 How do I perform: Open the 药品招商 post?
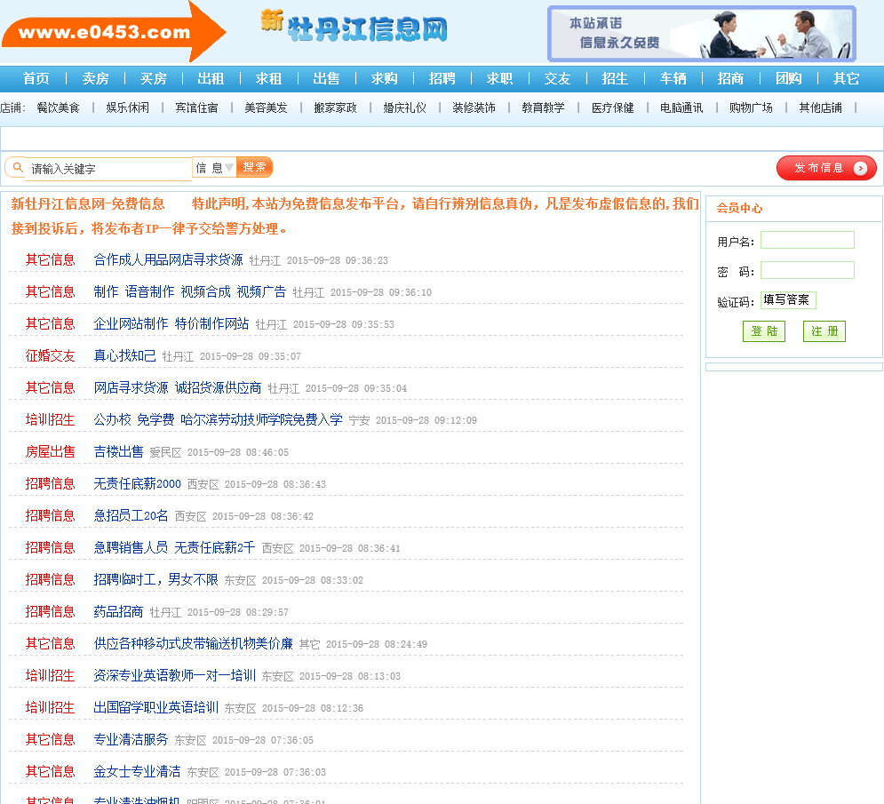click(118, 612)
